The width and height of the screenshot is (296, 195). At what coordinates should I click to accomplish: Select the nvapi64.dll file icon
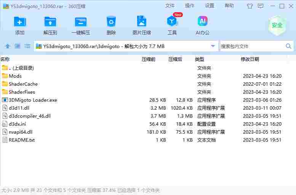pos(5,132)
